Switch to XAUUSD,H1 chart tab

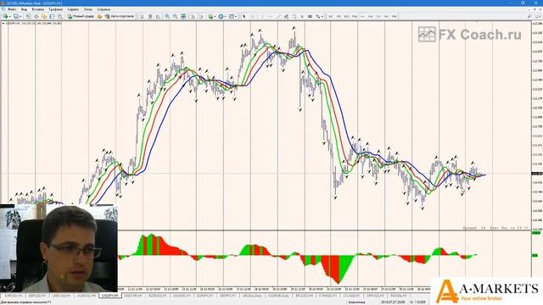(182, 296)
